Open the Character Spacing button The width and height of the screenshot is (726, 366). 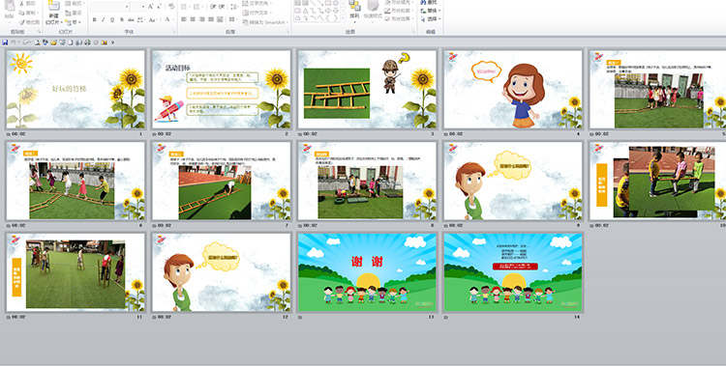pyautogui.click(x=140, y=19)
